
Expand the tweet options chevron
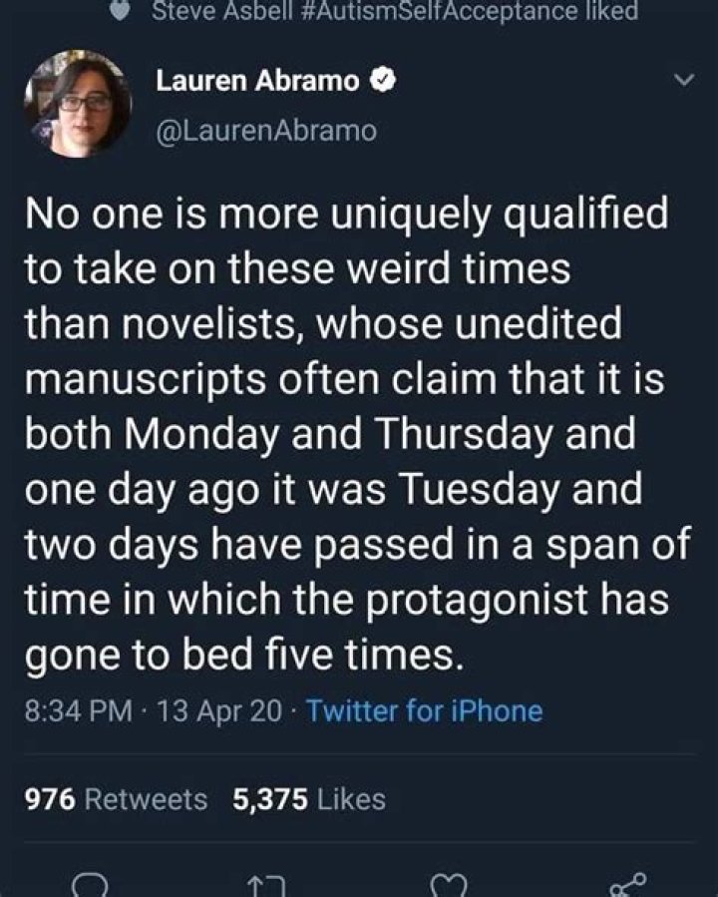[x=684, y=82]
